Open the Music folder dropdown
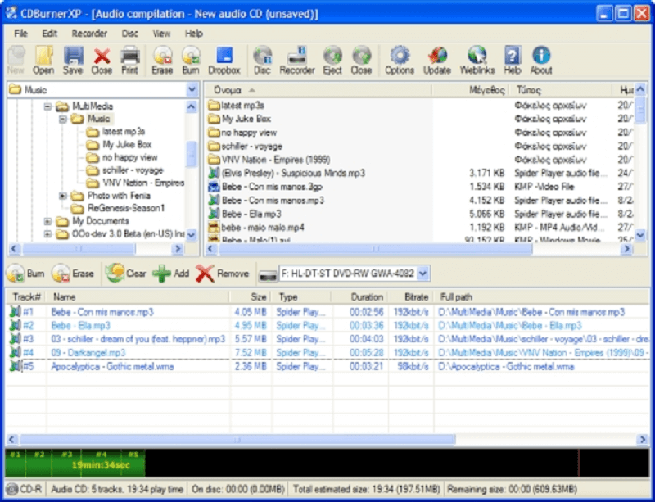655x502 pixels. coord(192,89)
